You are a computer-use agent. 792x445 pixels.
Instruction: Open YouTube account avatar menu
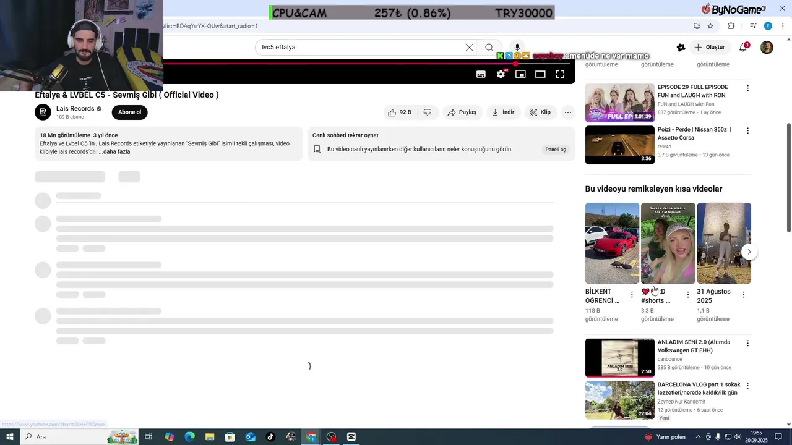point(767,48)
